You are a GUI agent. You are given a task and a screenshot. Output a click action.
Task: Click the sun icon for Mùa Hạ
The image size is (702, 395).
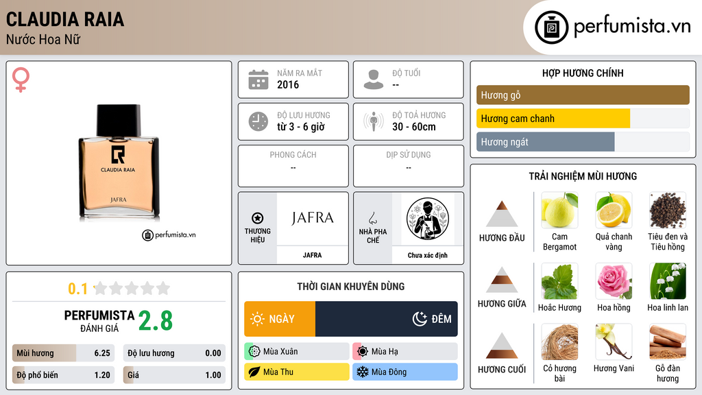tap(363, 352)
